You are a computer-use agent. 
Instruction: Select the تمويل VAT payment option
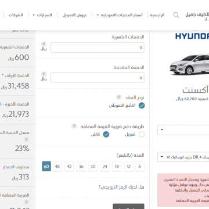tap(142, 134)
